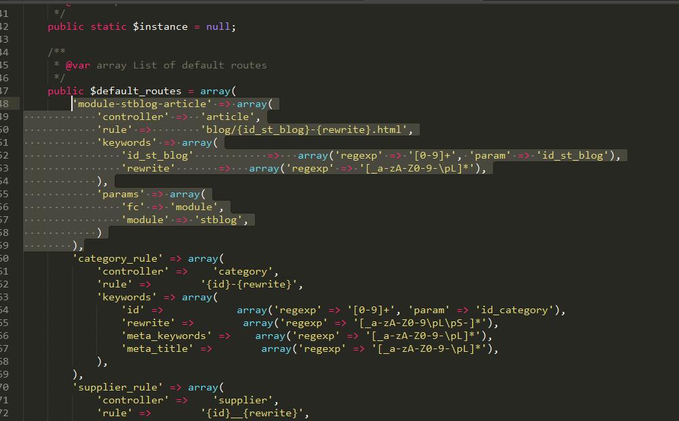The image size is (679, 421).
Task: Click the @var docblock tag
Action: tap(78, 65)
